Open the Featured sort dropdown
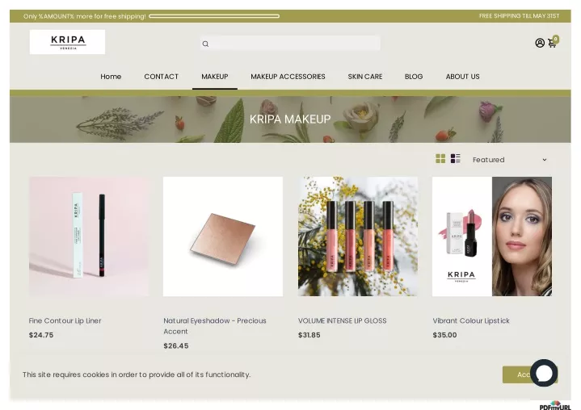Viewport: 581px width, 410px height. click(509, 160)
